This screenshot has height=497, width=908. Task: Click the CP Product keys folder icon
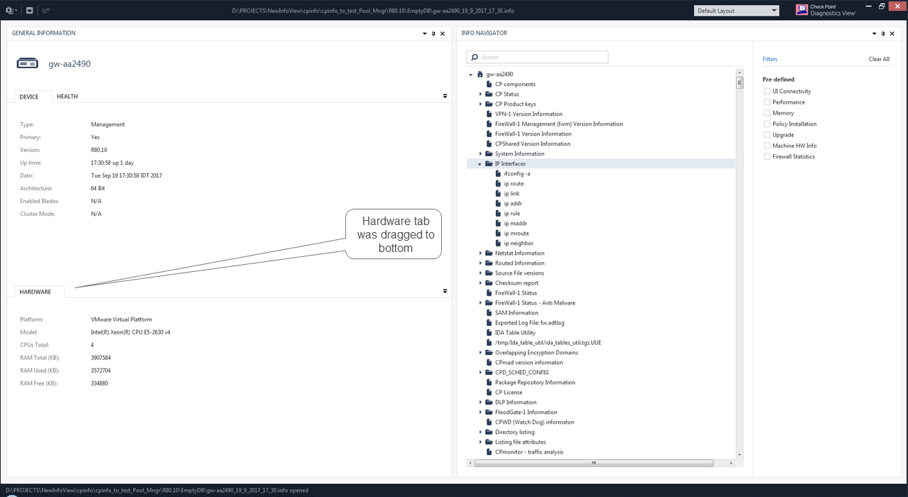[x=489, y=104]
